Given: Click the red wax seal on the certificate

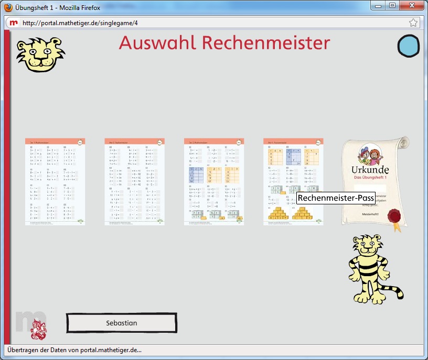Looking at the screenshot, I should (394, 216).
